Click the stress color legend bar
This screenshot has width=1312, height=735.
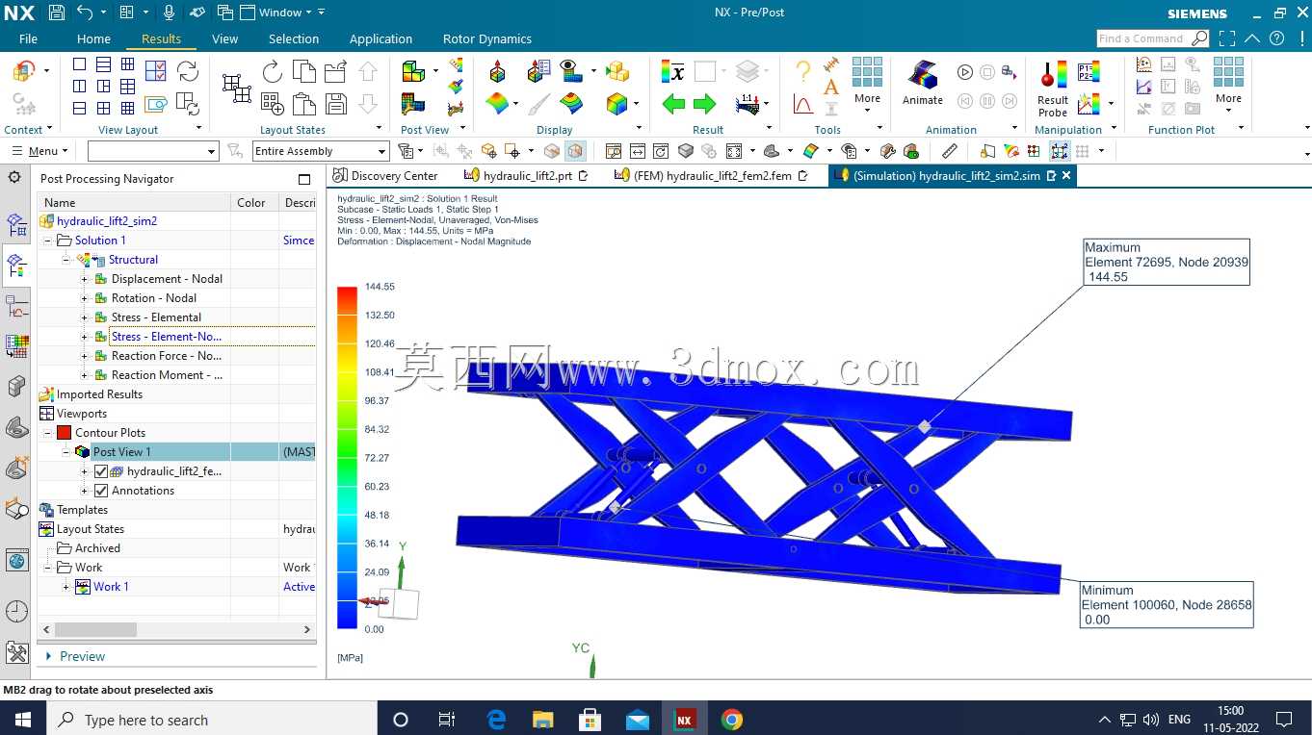tap(347, 458)
